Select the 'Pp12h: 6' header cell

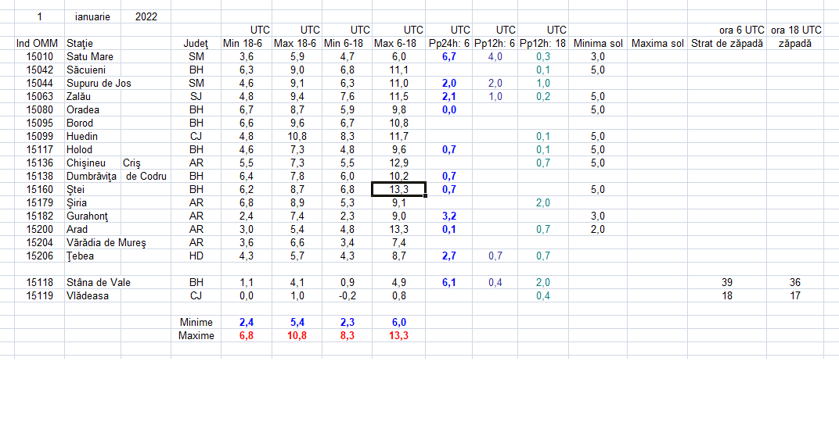coord(495,43)
